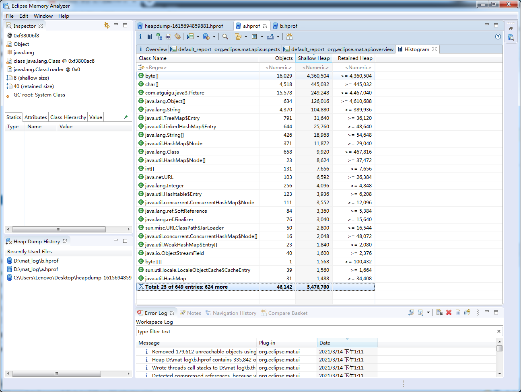Image resolution: width=521 pixels, height=392 pixels.
Task: Open the dominator tree toolbar icon
Action: coord(159,37)
